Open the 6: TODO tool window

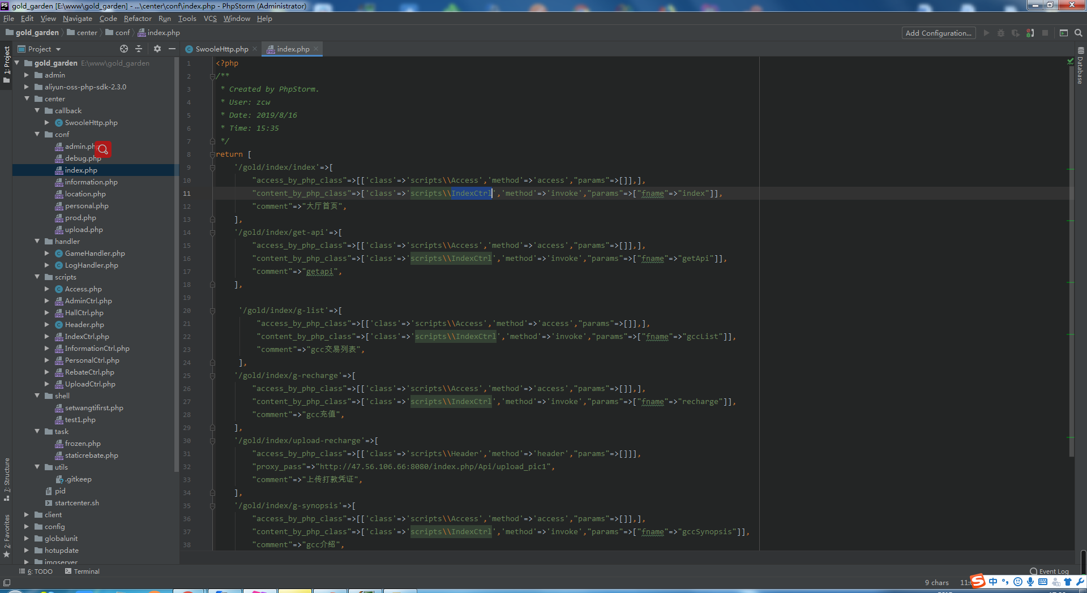pos(36,571)
